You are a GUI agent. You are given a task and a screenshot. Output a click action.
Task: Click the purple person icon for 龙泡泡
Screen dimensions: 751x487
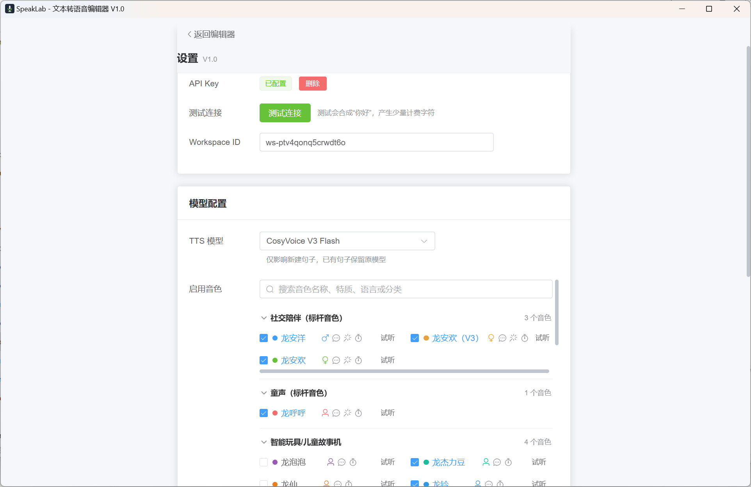pyautogui.click(x=331, y=462)
